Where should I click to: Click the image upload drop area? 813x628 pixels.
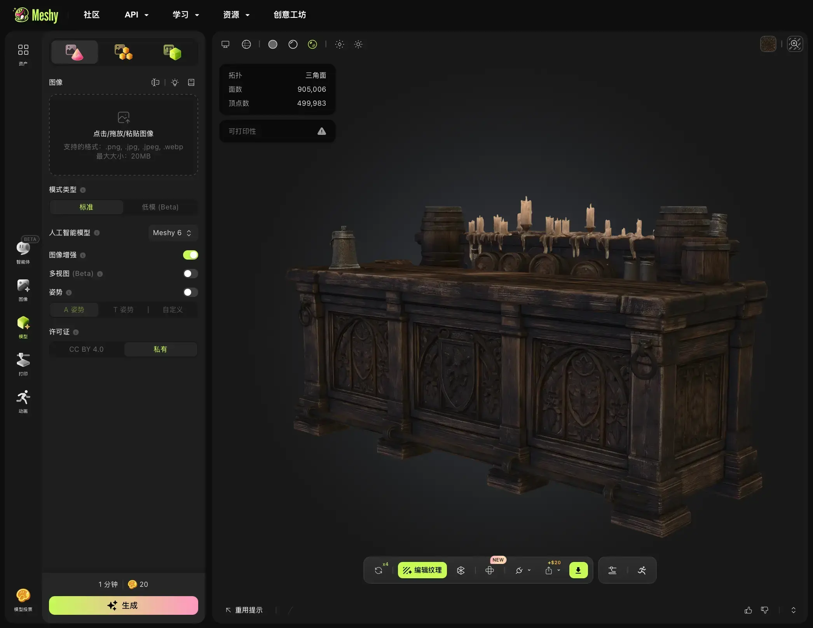click(x=124, y=135)
